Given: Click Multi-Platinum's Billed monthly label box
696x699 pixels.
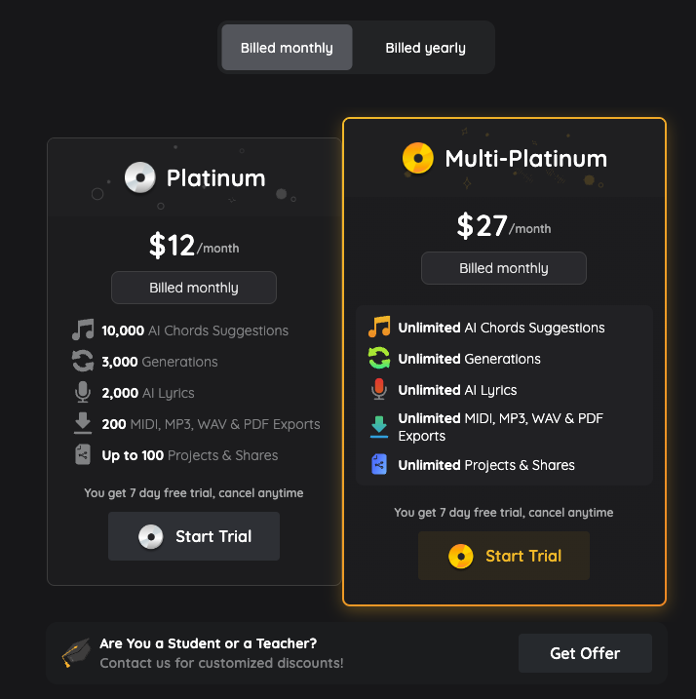Looking at the screenshot, I should click(x=504, y=268).
